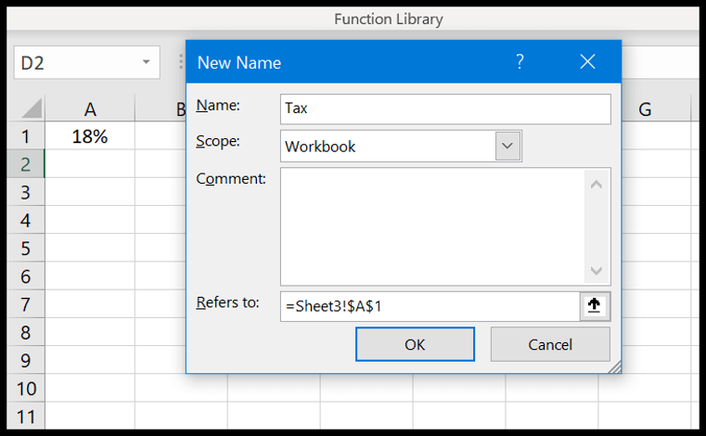This screenshot has width=706, height=436.
Task: Click into the Name field containing Tax
Action: tap(445, 109)
